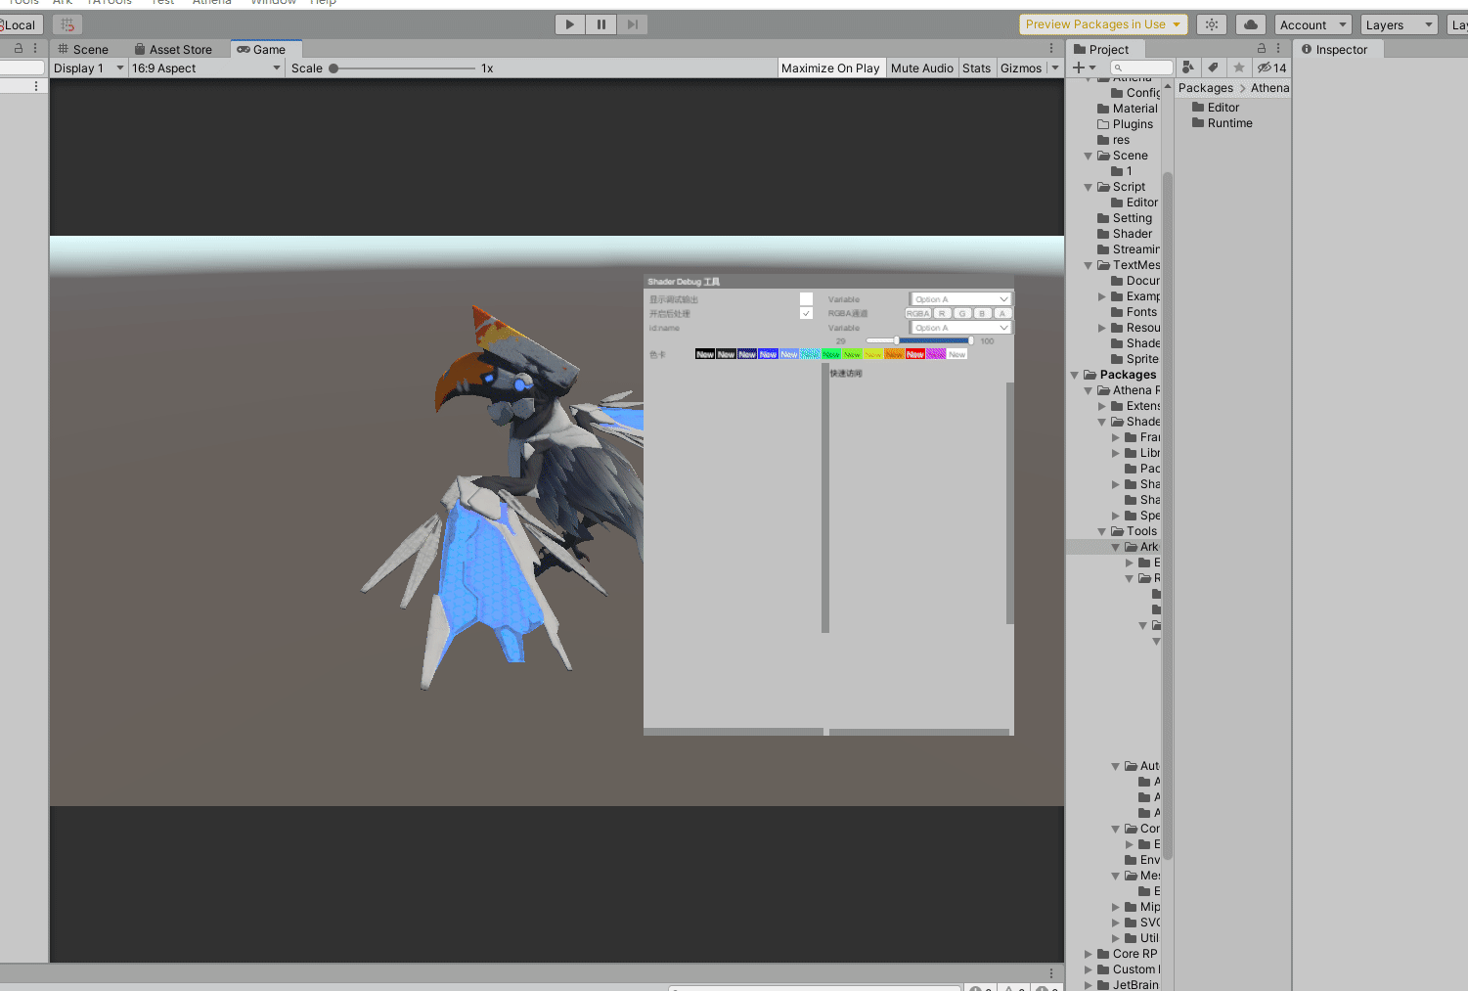The width and height of the screenshot is (1468, 991).
Task: Click the RGBA channel button
Action: coord(917,314)
